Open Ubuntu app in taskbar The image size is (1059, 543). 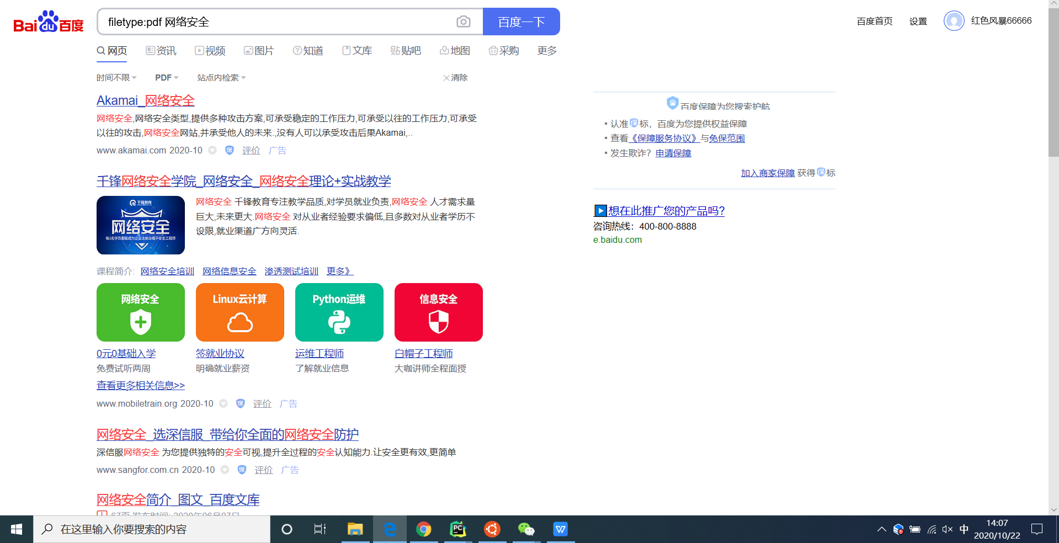[x=492, y=529]
